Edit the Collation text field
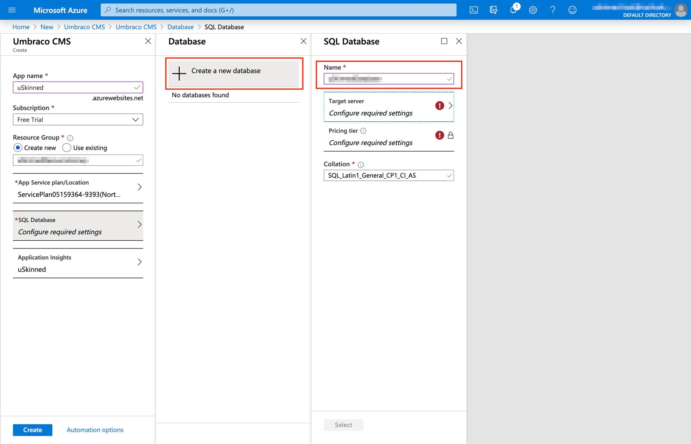Viewport: 691px width, 444px height. 389,176
